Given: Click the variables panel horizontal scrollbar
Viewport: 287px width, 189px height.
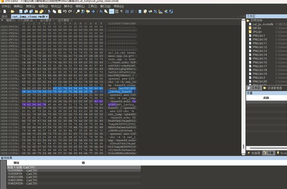Looking at the screenshot, I should 267,148.
